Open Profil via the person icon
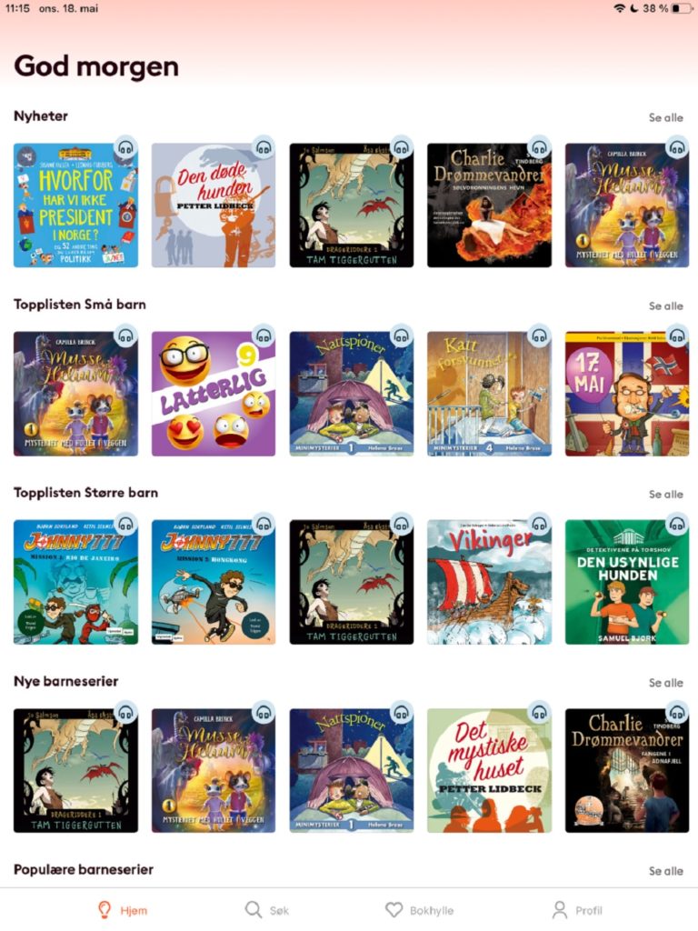698x931 pixels. click(x=559, y=909)
